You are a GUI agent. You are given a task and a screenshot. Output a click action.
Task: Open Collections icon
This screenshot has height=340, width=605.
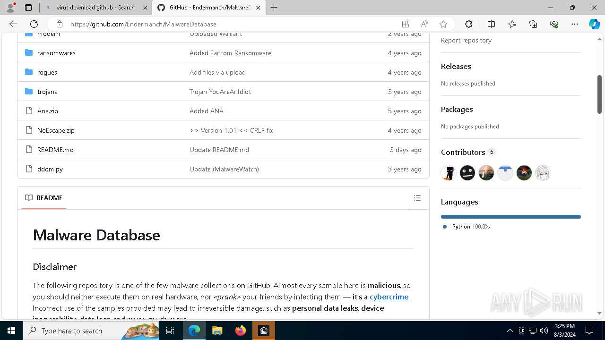coord(533,24)
